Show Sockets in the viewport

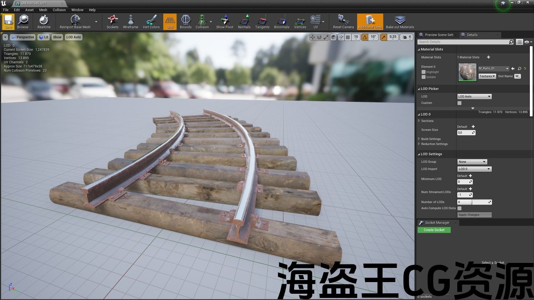[112, 22]
